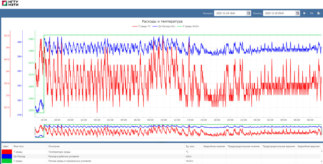The height and width of the screenshot is (164, 323).
Task: Click the Начало date-time input field
Action: (230, 13)
